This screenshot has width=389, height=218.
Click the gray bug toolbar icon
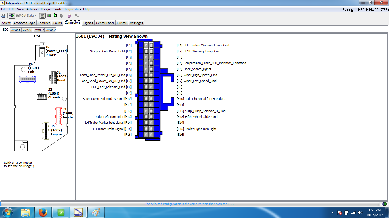point(62,16)
